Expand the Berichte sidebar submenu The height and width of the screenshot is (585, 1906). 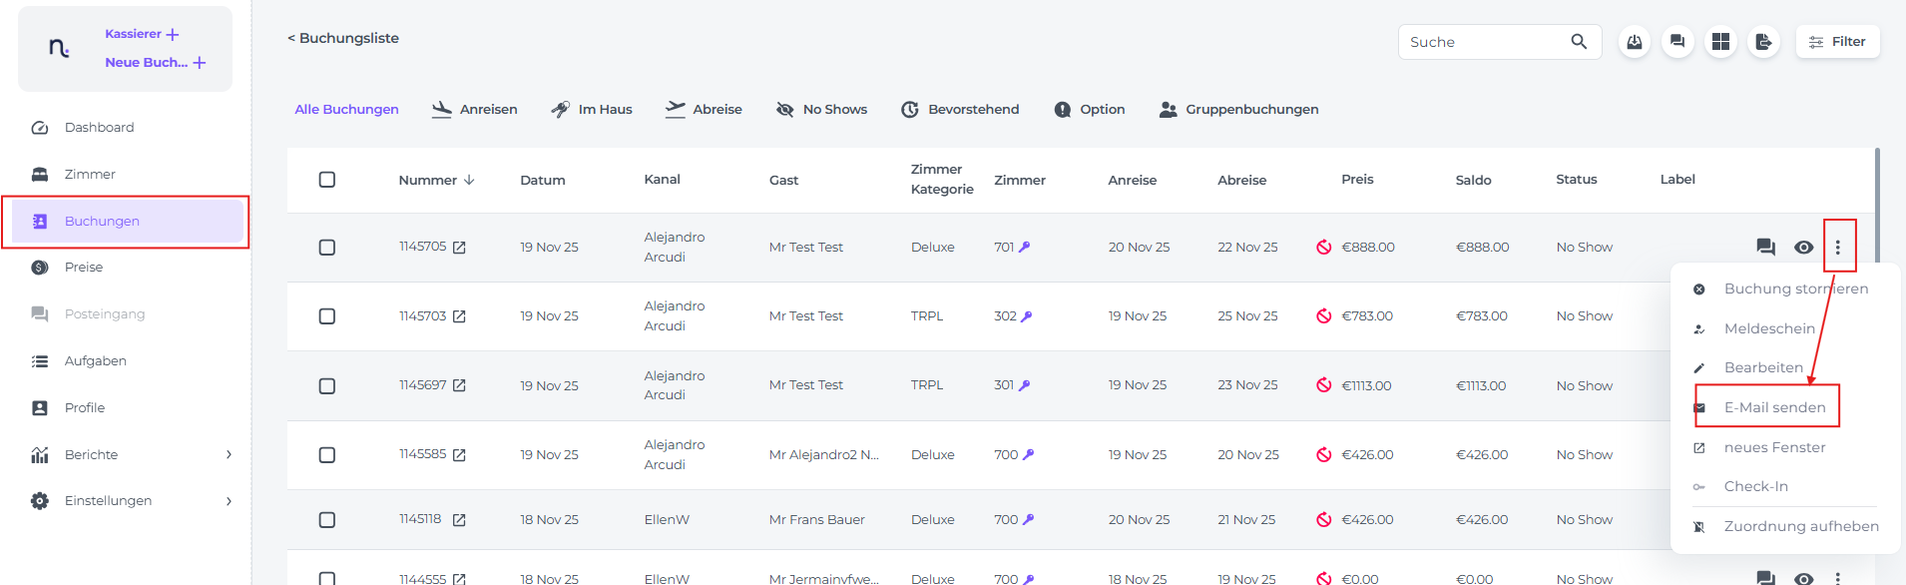[x=229, y=454]
